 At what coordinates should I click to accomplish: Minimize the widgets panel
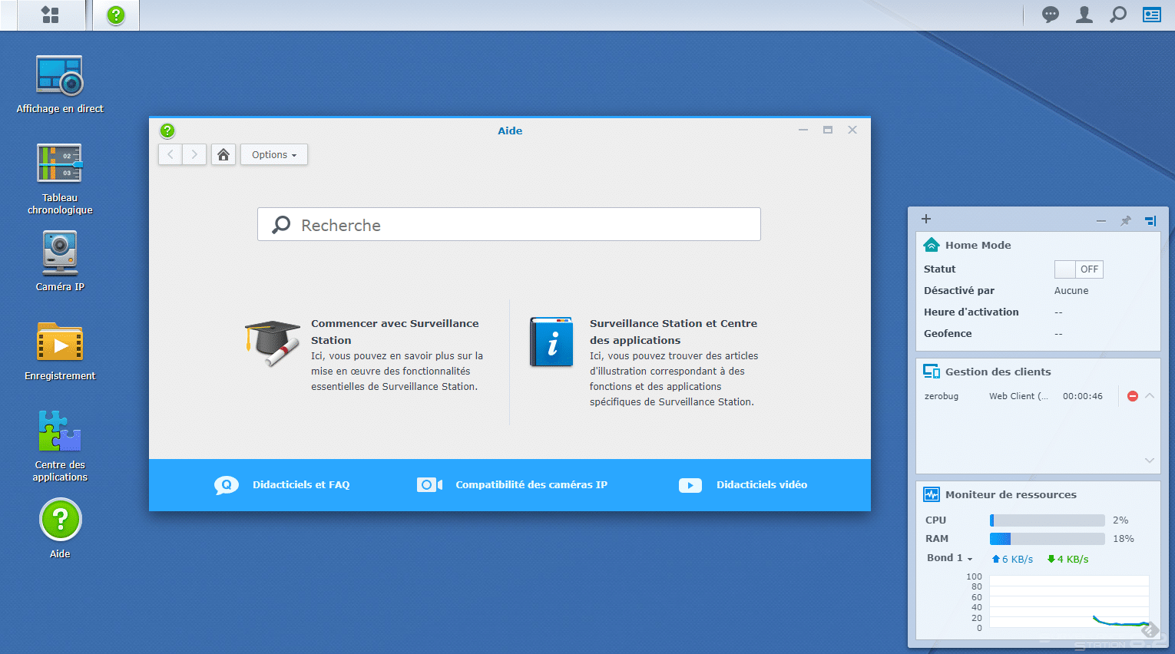pyautogui.click(x=1101, y=221)
